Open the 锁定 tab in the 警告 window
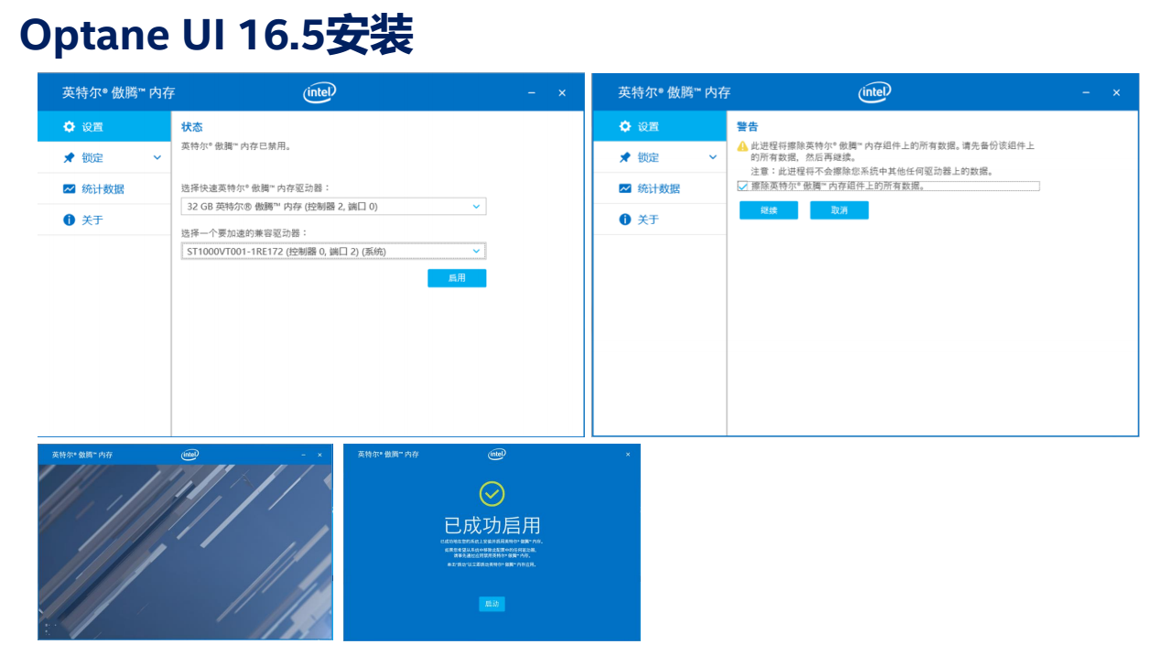Viewport: 1169px width, 655px height. click(659, 157)
